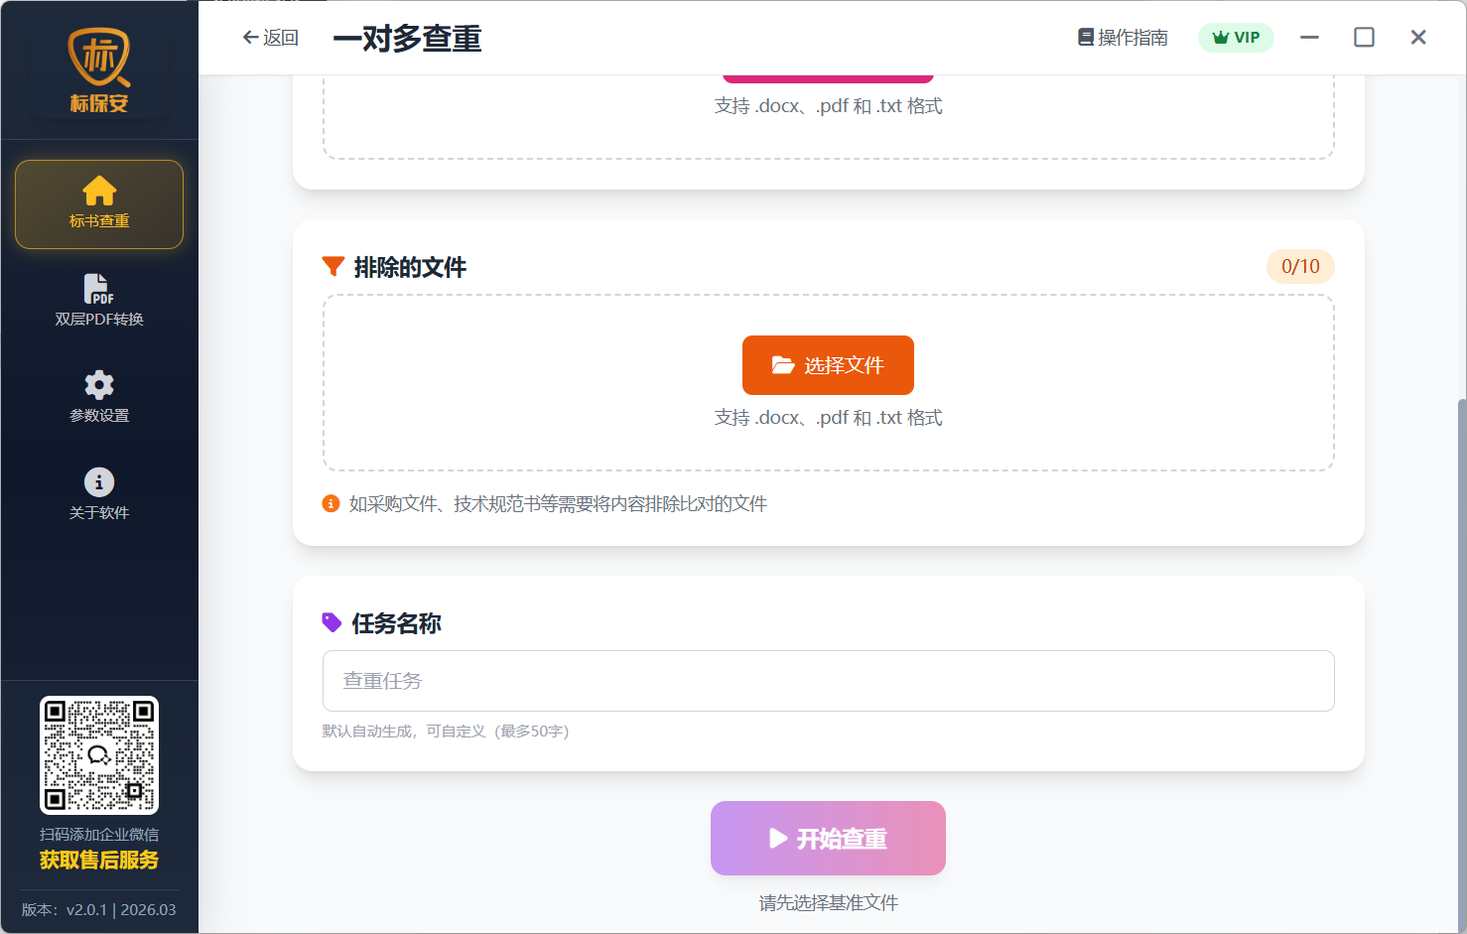
Task: Click the version v2.0.1 text
Action: point(99,910)
